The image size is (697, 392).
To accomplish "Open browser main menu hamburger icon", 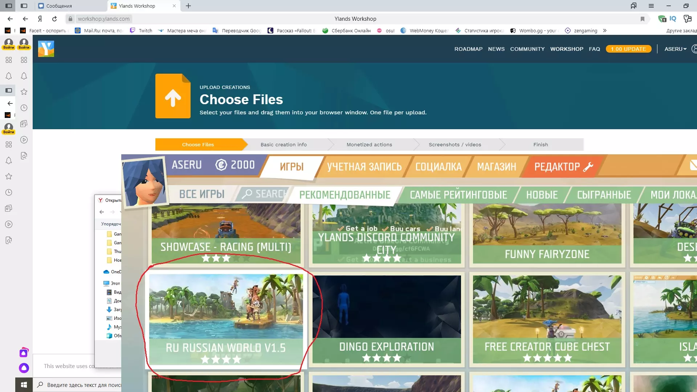I will tap(651, 6).
